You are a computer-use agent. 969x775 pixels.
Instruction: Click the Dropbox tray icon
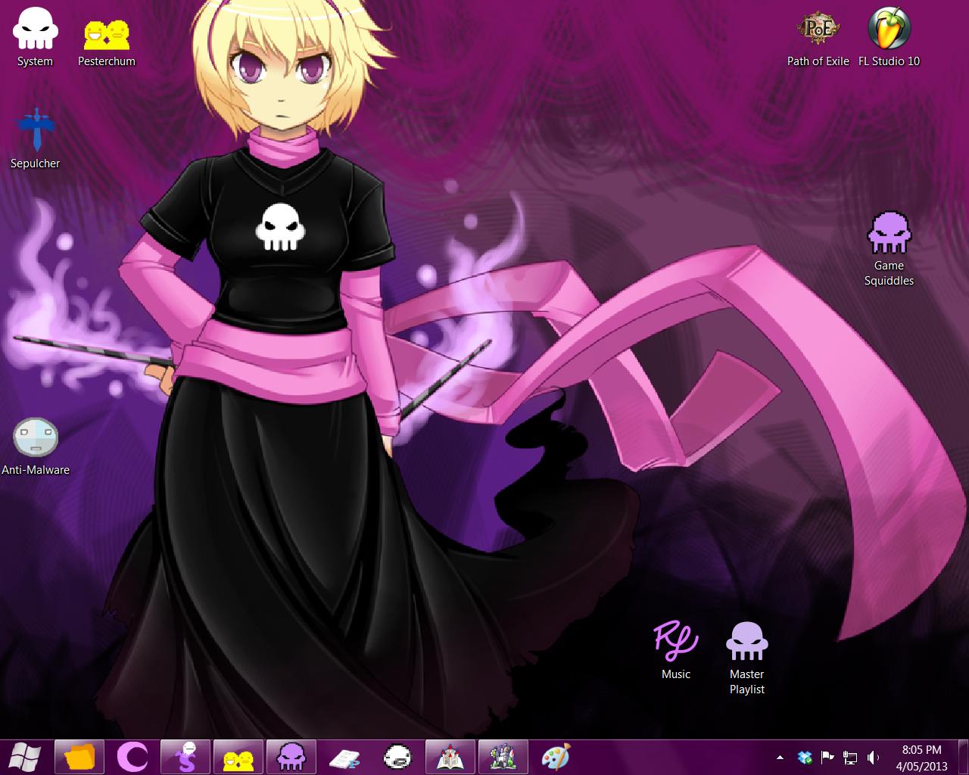(x=805, y=757)
